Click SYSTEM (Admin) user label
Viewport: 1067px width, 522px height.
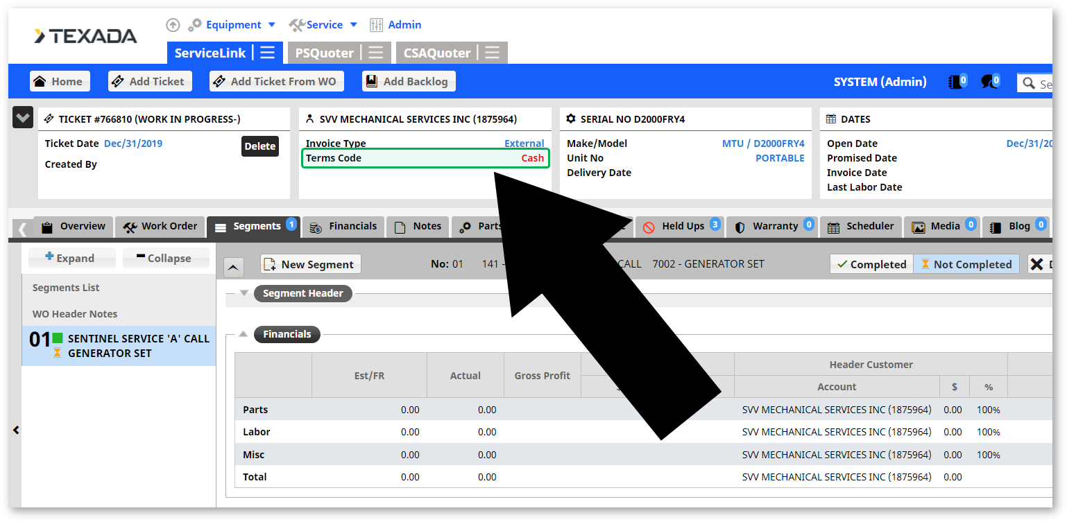[x=880, y=82]
